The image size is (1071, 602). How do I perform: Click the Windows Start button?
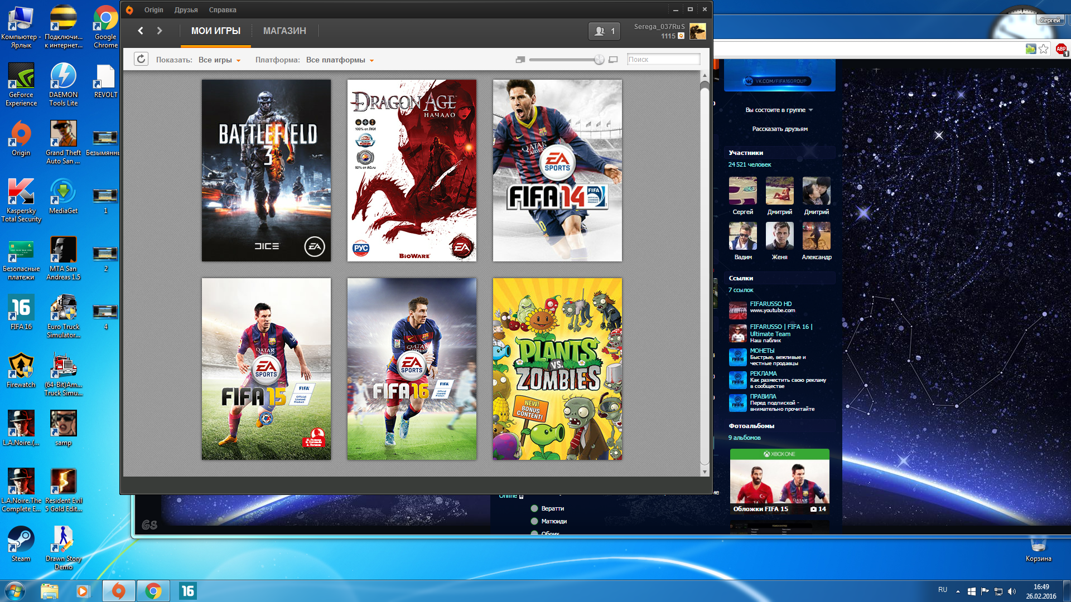coord(15,591)
